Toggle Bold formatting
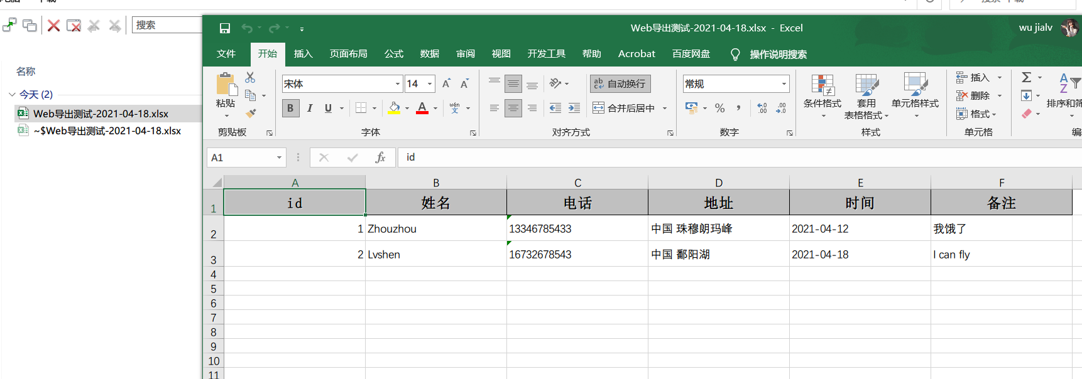 tap(290, 108)
